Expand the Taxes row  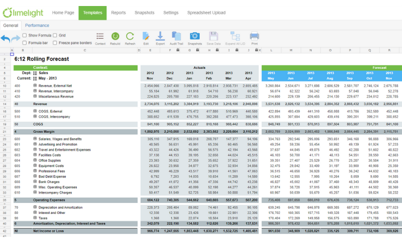pyautogui.click(x=35, y=218)
